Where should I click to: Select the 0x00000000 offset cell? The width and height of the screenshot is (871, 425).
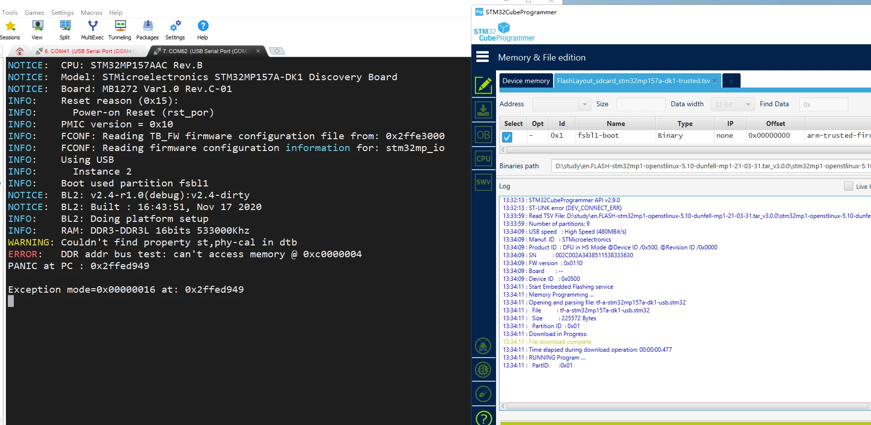(775, 136)
